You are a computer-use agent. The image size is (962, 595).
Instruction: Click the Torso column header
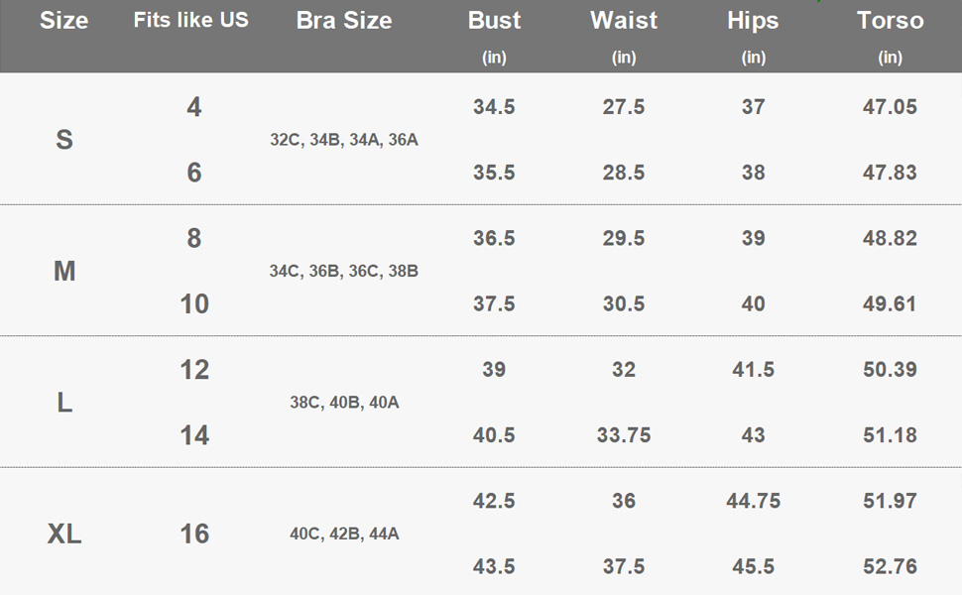tap(890, 21)
